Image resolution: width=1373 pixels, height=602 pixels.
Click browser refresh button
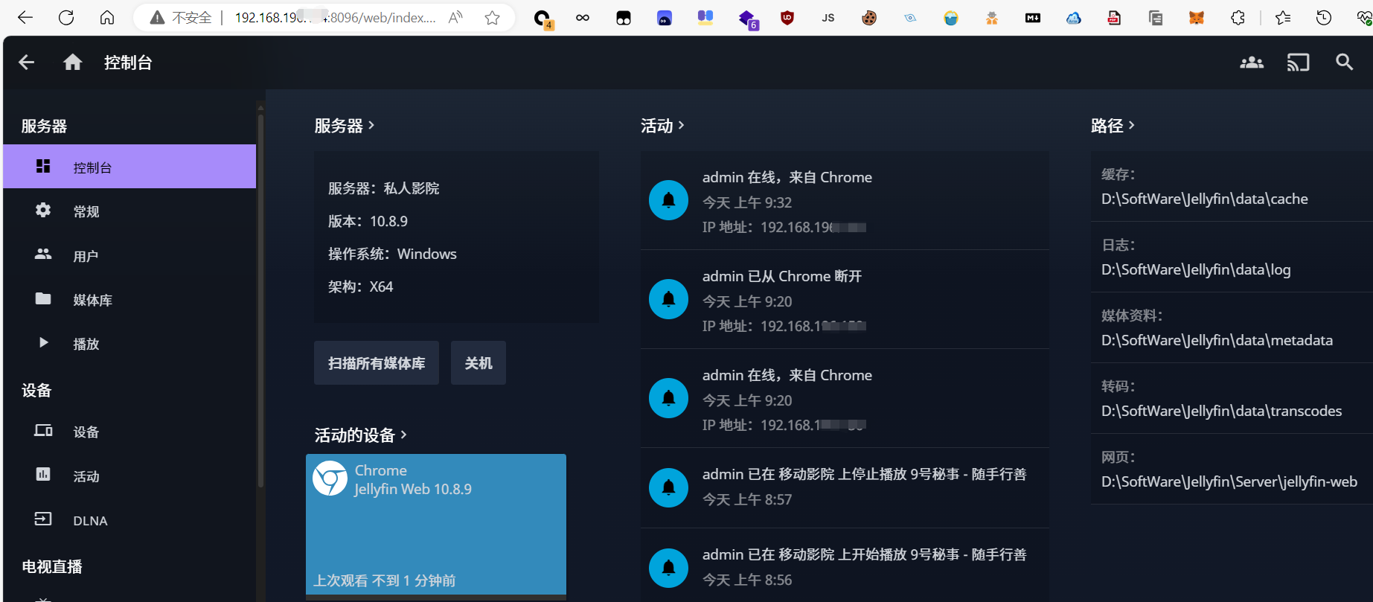click(x=66, y=18)
